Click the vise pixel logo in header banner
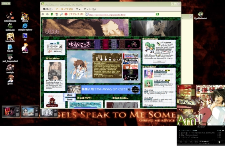 (x=52, y=32)
